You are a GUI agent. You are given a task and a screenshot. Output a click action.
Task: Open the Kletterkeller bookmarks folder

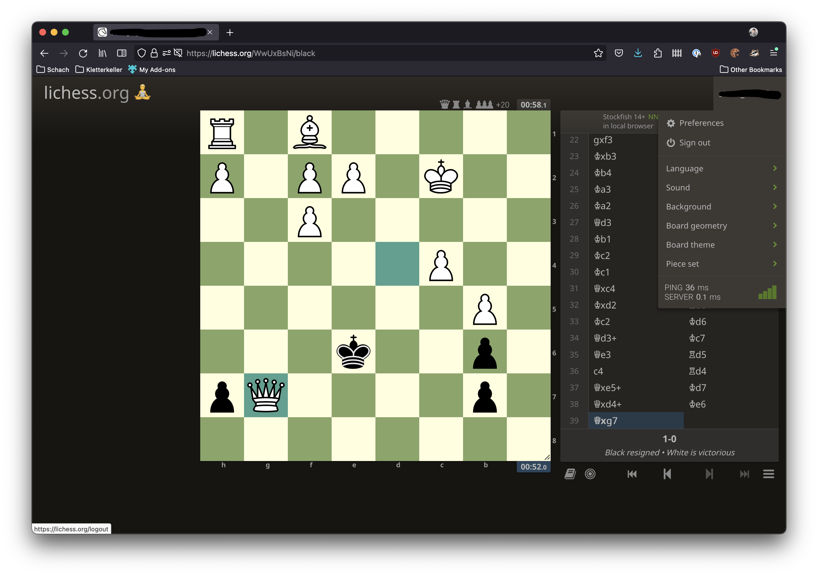click(x=99, y=69)
